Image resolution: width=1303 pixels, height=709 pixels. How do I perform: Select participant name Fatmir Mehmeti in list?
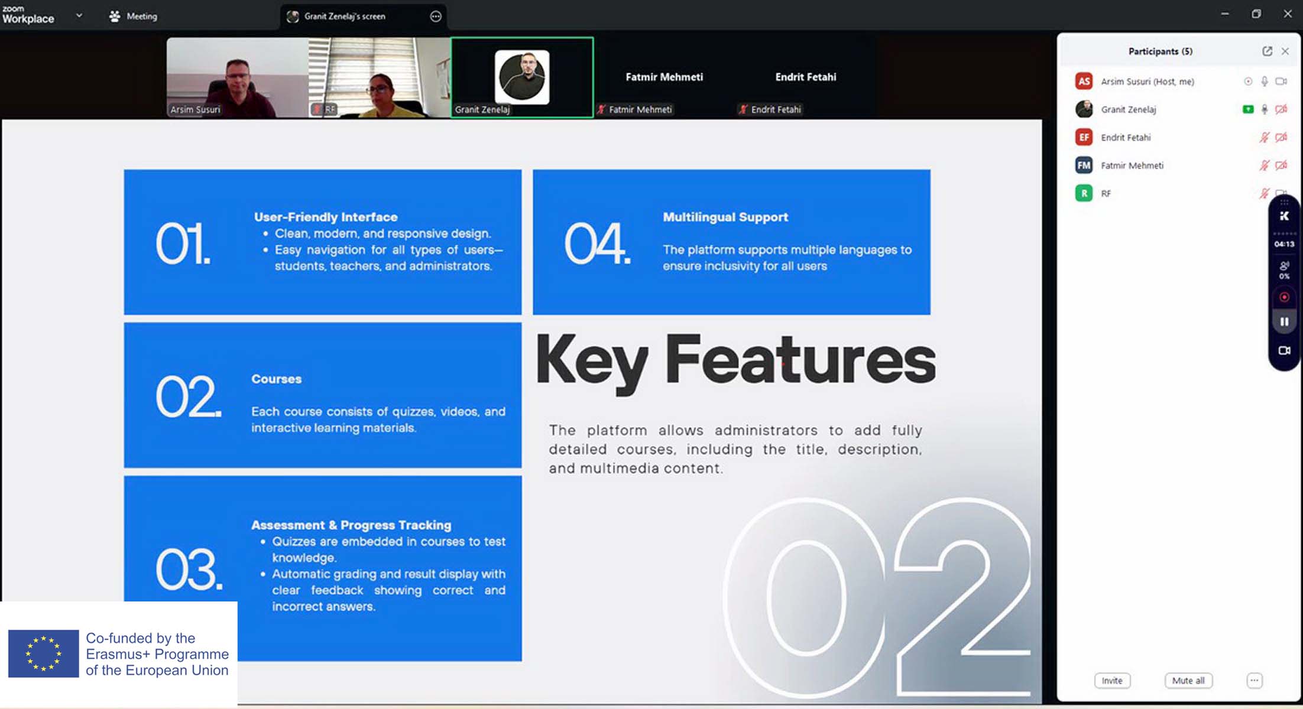(x=1132, y=165)
